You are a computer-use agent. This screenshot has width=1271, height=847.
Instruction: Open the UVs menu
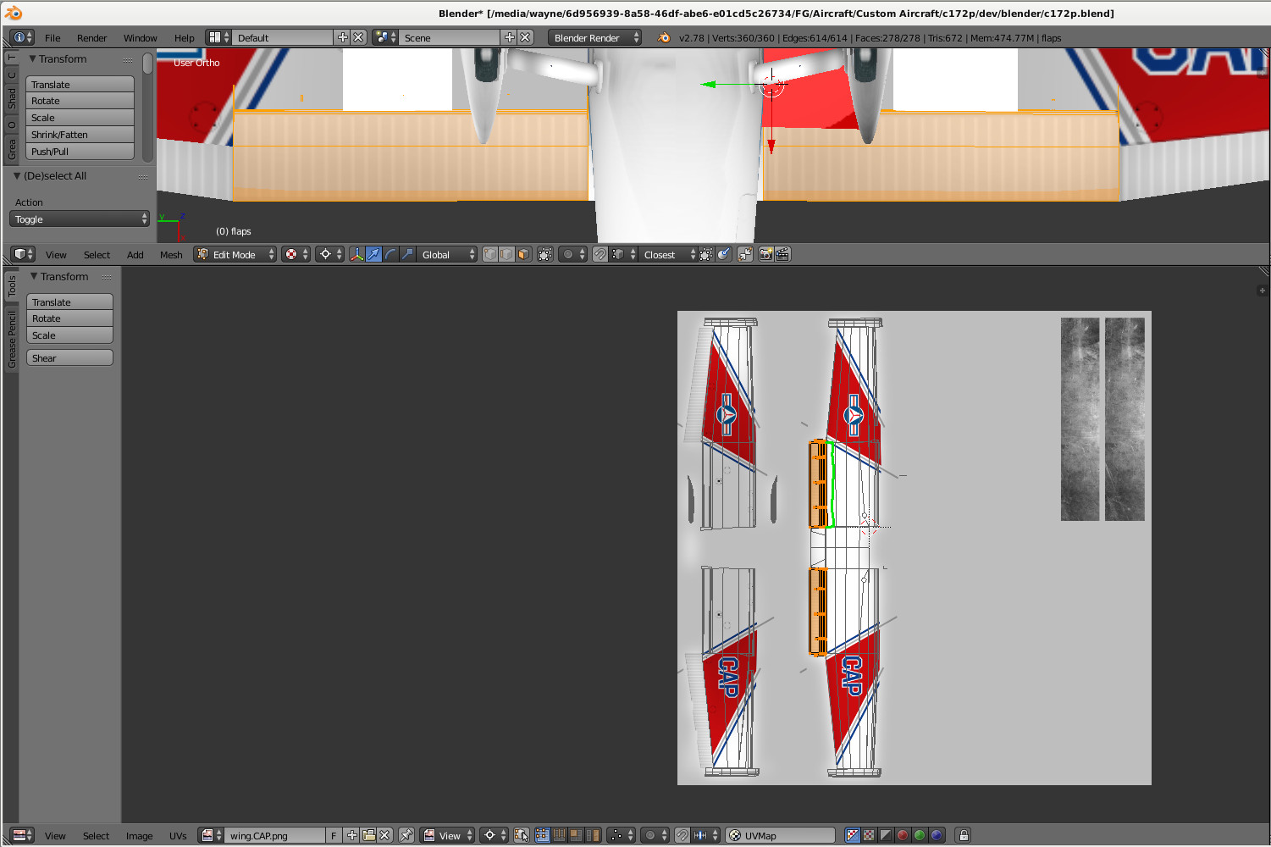(x=178, y=835)
